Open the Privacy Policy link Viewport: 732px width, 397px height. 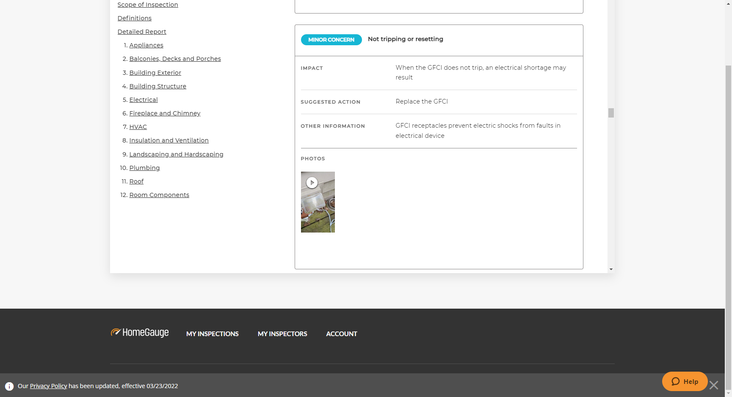(x=49, y=386)
